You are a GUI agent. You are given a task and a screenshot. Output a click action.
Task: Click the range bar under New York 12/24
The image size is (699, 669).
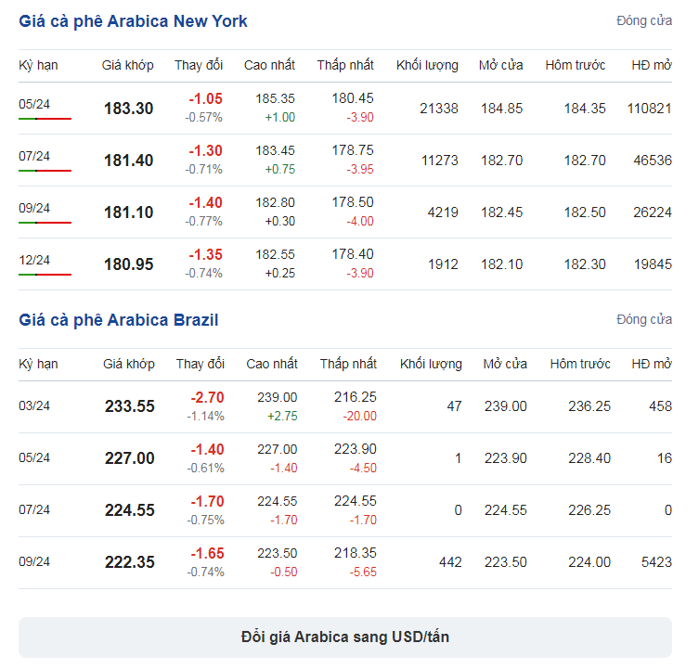[45, 275]
